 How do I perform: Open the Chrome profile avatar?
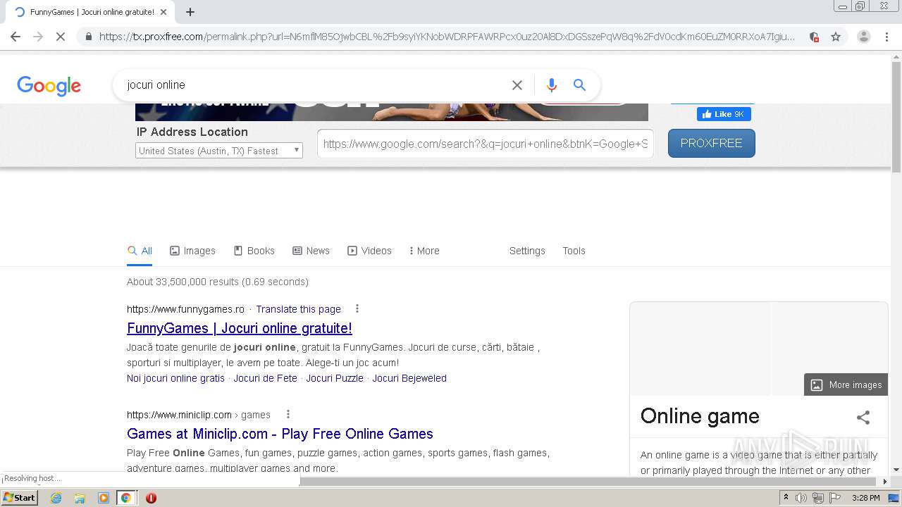pos(864,37)
